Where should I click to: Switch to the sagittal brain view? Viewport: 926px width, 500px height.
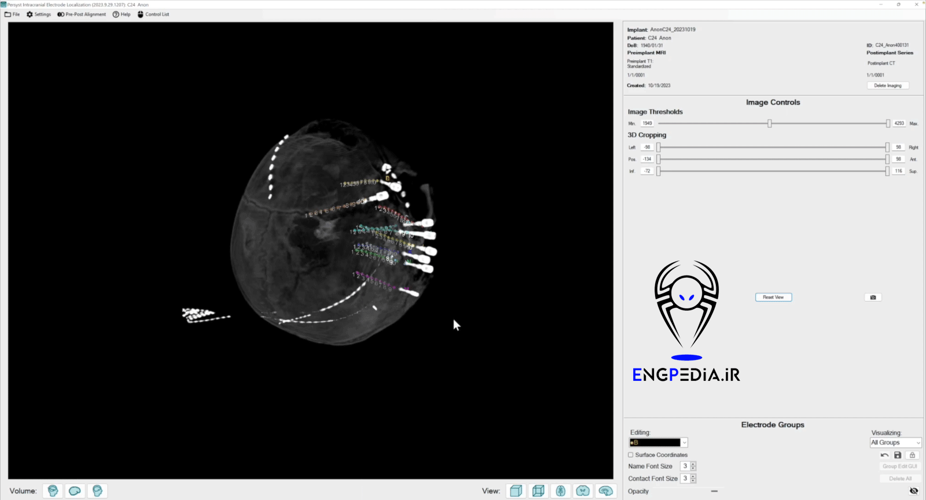click(x=605, y=491)
